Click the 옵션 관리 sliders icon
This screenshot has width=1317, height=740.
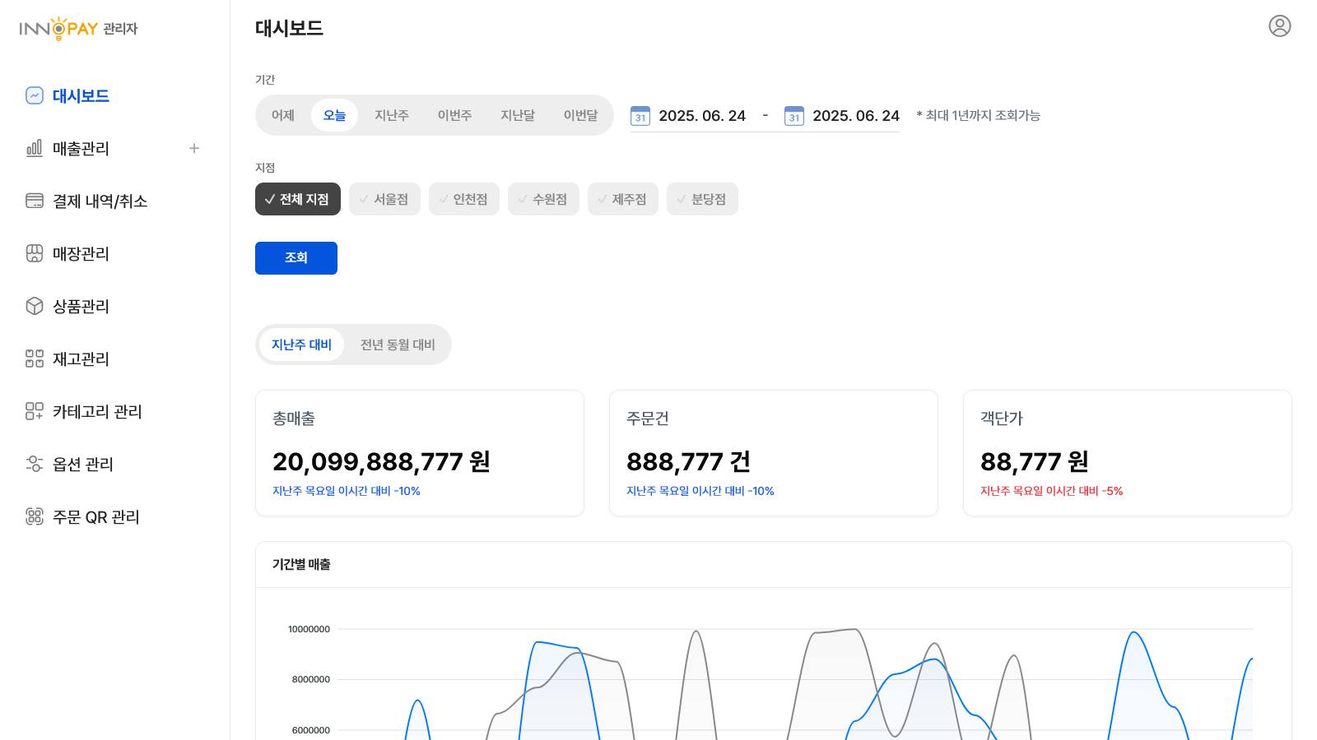coord(35,464)
